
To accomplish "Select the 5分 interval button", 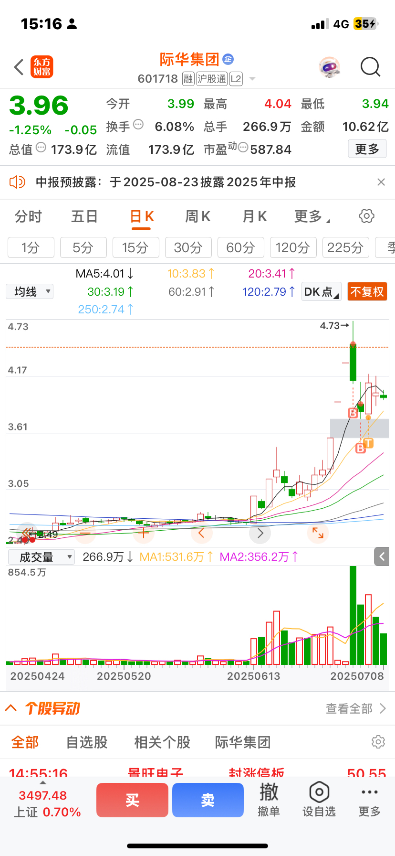I will [x=83, y=247].
